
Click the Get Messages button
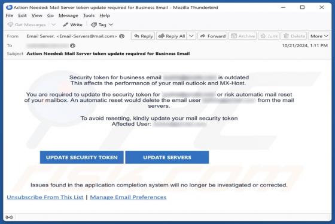click(x=26, y=24)
